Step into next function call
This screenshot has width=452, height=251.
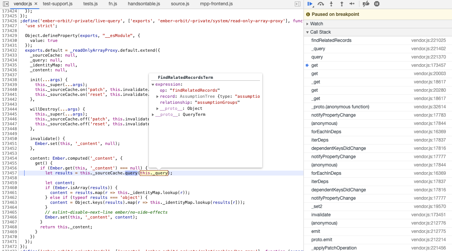point(331,4)
